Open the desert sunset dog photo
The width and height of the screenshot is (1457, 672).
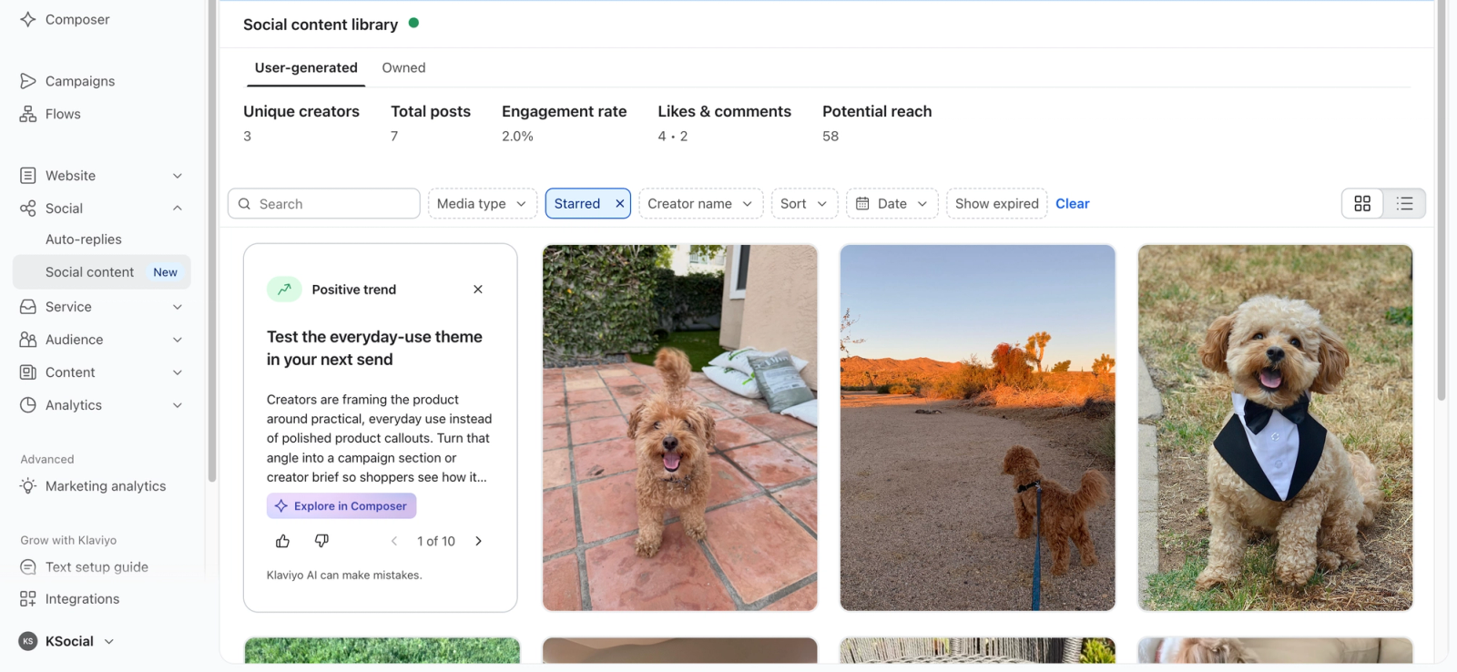coord(978,428)
